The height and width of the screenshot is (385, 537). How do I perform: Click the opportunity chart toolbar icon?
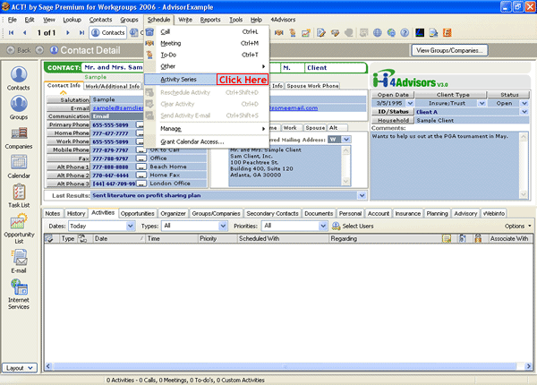[305, 32]
